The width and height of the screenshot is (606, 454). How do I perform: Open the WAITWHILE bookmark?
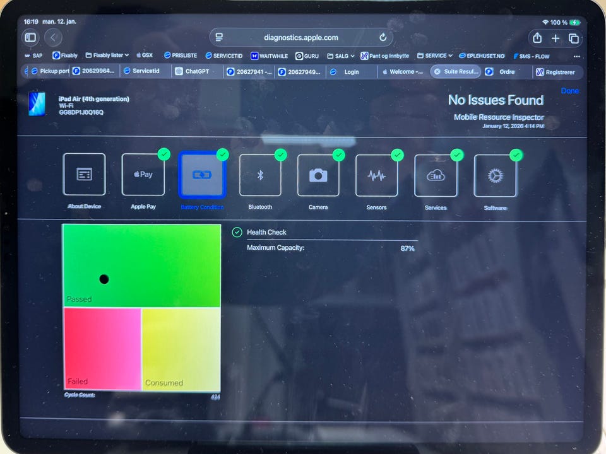tap(269, 56)
